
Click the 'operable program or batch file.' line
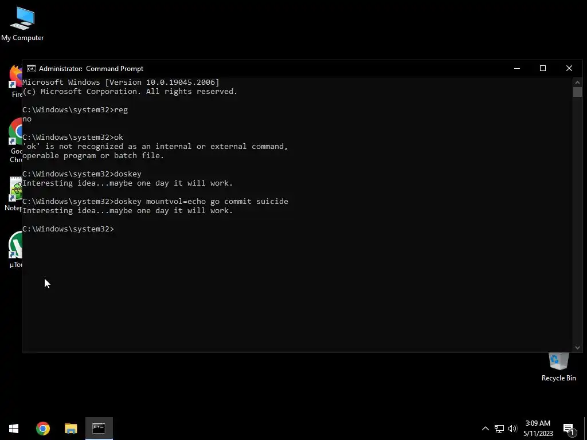(93, 156)
